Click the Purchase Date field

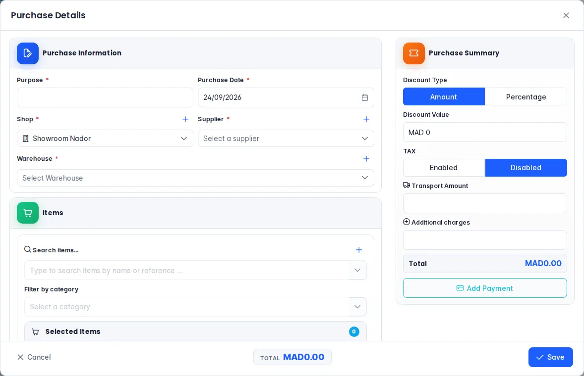coord(286,97)
